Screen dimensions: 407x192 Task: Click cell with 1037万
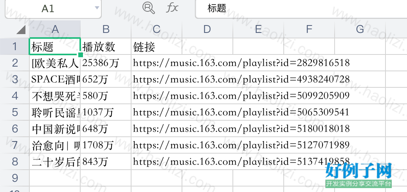pos(106,112)
